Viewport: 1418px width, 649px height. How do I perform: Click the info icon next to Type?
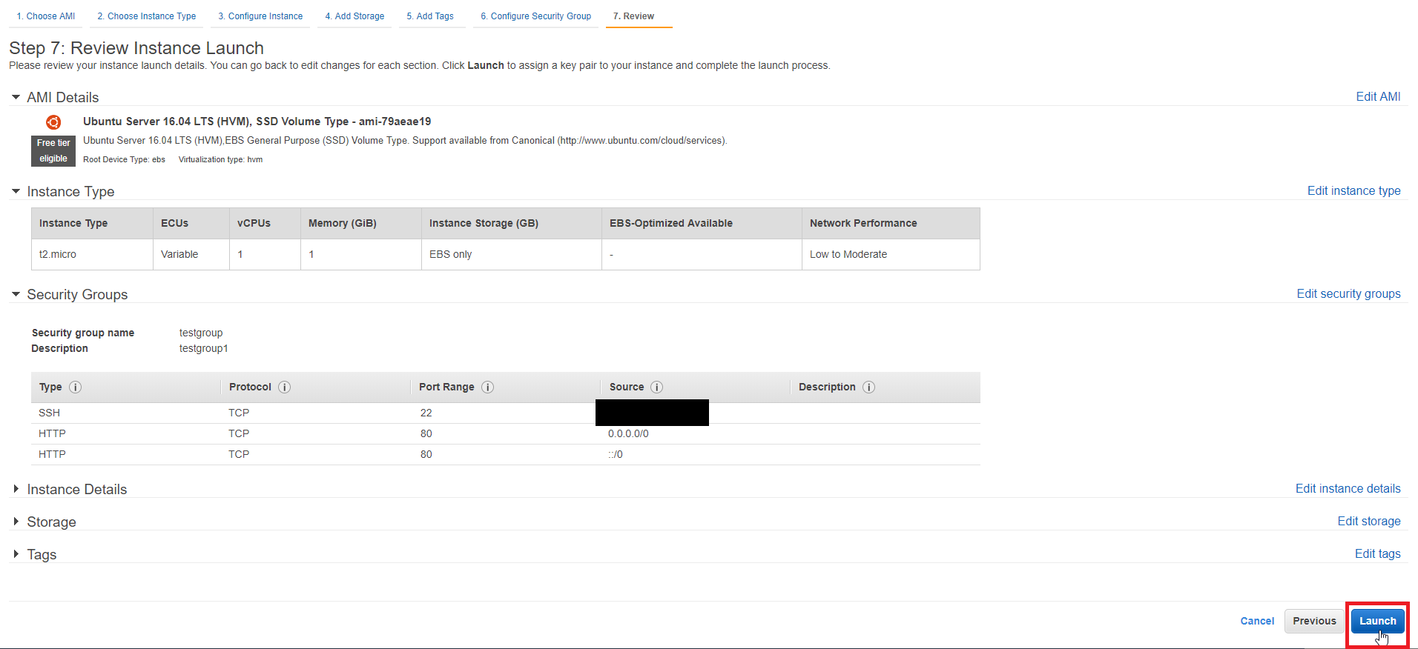[76, 387]
